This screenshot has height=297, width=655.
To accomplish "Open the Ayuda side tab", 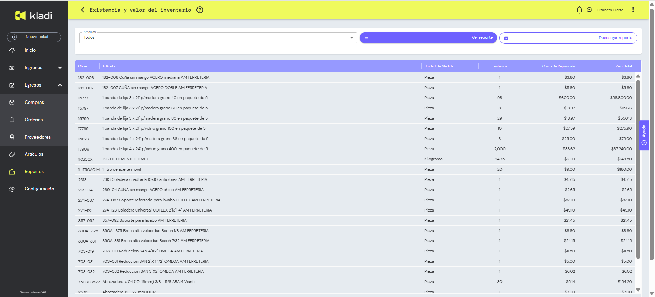I will click(644, 135).
